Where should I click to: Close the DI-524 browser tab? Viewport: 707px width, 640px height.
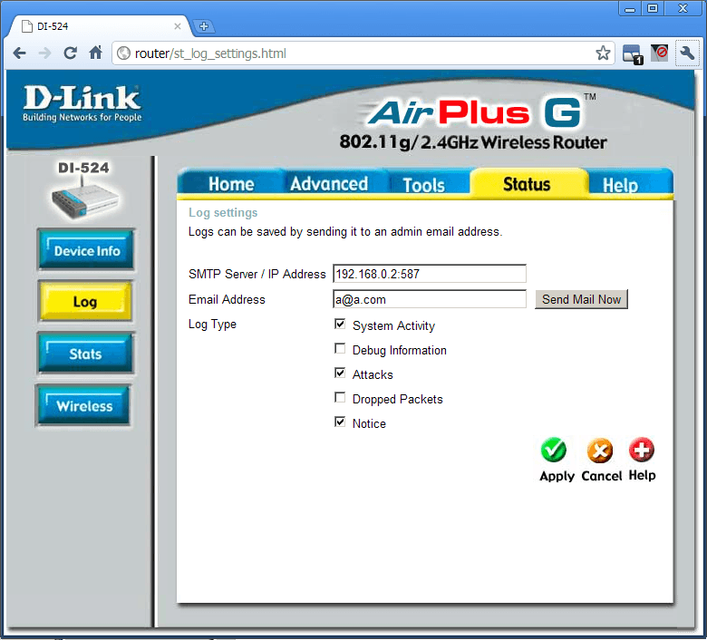(x=177, y=26)
